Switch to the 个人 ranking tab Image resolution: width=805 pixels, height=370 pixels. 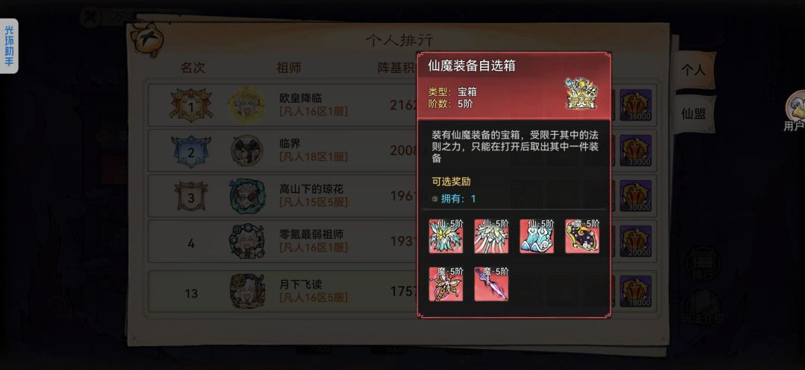click(694, 71)
